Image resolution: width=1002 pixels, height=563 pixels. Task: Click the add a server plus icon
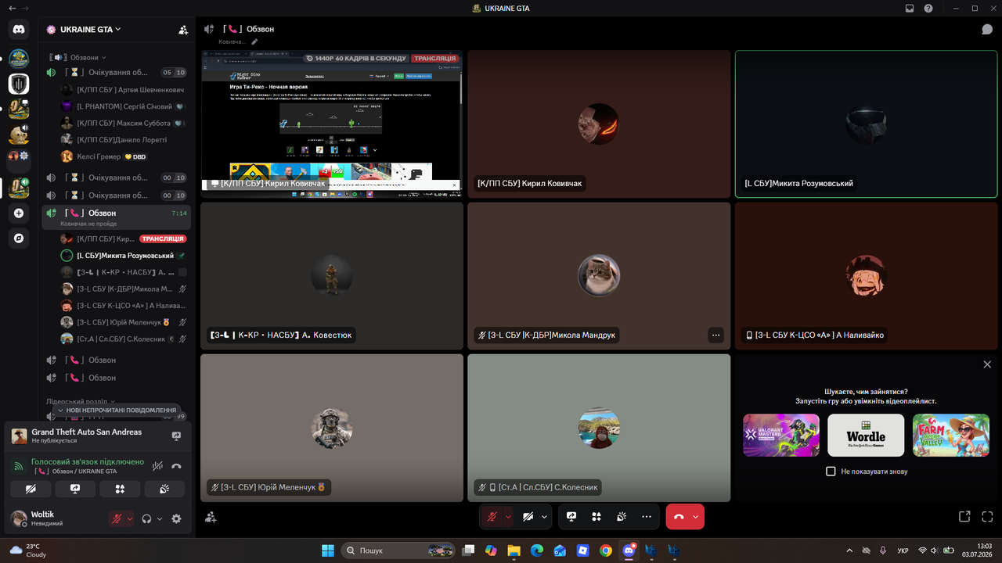pyautogui.click(x=19, y=213)
